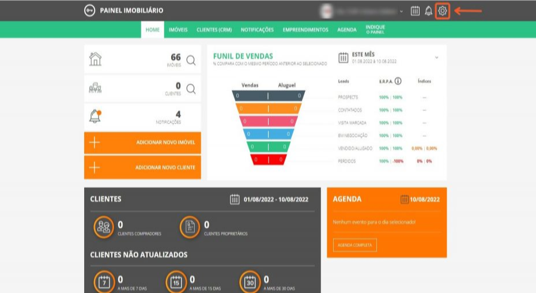The width and height of the screenshot is (536, 293).
Task: Click the Clientes Proprietários circle icon
Action: pos(190,227)
